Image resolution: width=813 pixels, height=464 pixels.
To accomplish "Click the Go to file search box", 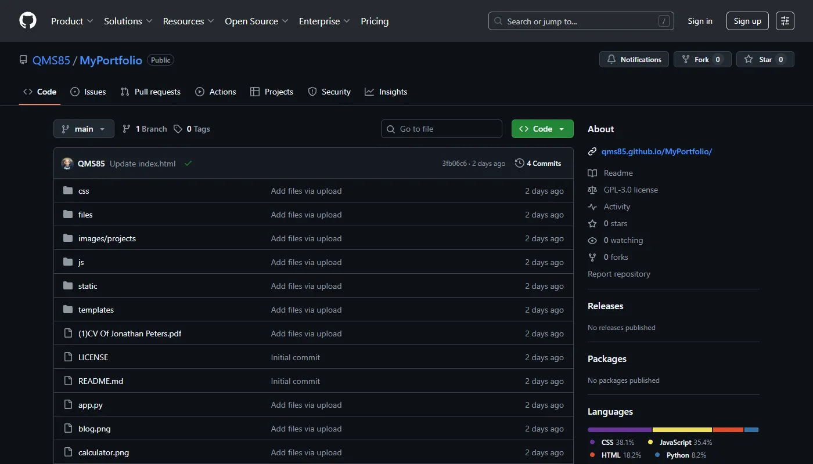I will click(441, 129).
